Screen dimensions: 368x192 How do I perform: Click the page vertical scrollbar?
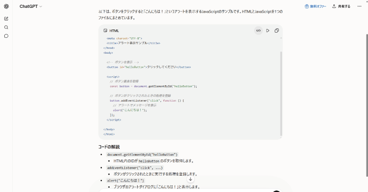tap(366, 105)
